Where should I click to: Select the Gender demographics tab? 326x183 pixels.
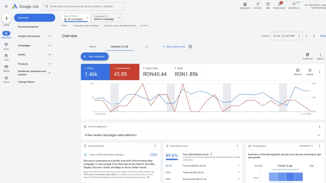click(259, 166)
